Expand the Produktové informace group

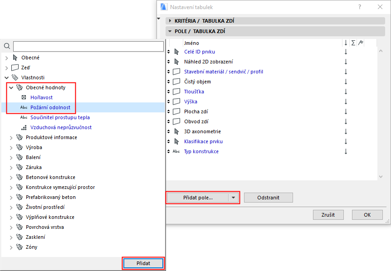(x=11, y=137)
